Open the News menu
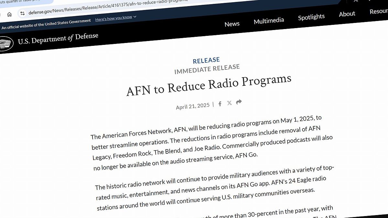Screen dimensions: 388x218 (x=232, y=24)
